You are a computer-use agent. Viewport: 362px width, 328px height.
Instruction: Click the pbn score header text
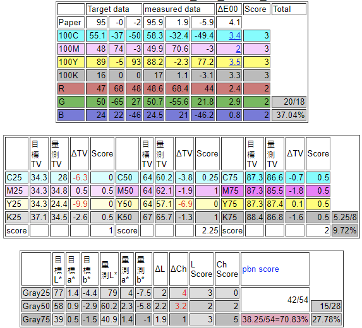click(x=260, y=269)
